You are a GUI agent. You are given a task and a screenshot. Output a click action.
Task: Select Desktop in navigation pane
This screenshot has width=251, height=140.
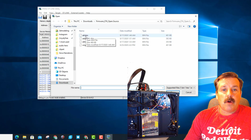(x=62, y=75)
